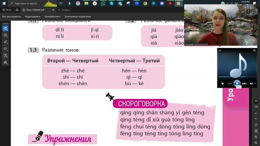Go to next page with down chevron
Image resolution: width=260 pixels, height=146 pixels.
click(x=256, y=119)
